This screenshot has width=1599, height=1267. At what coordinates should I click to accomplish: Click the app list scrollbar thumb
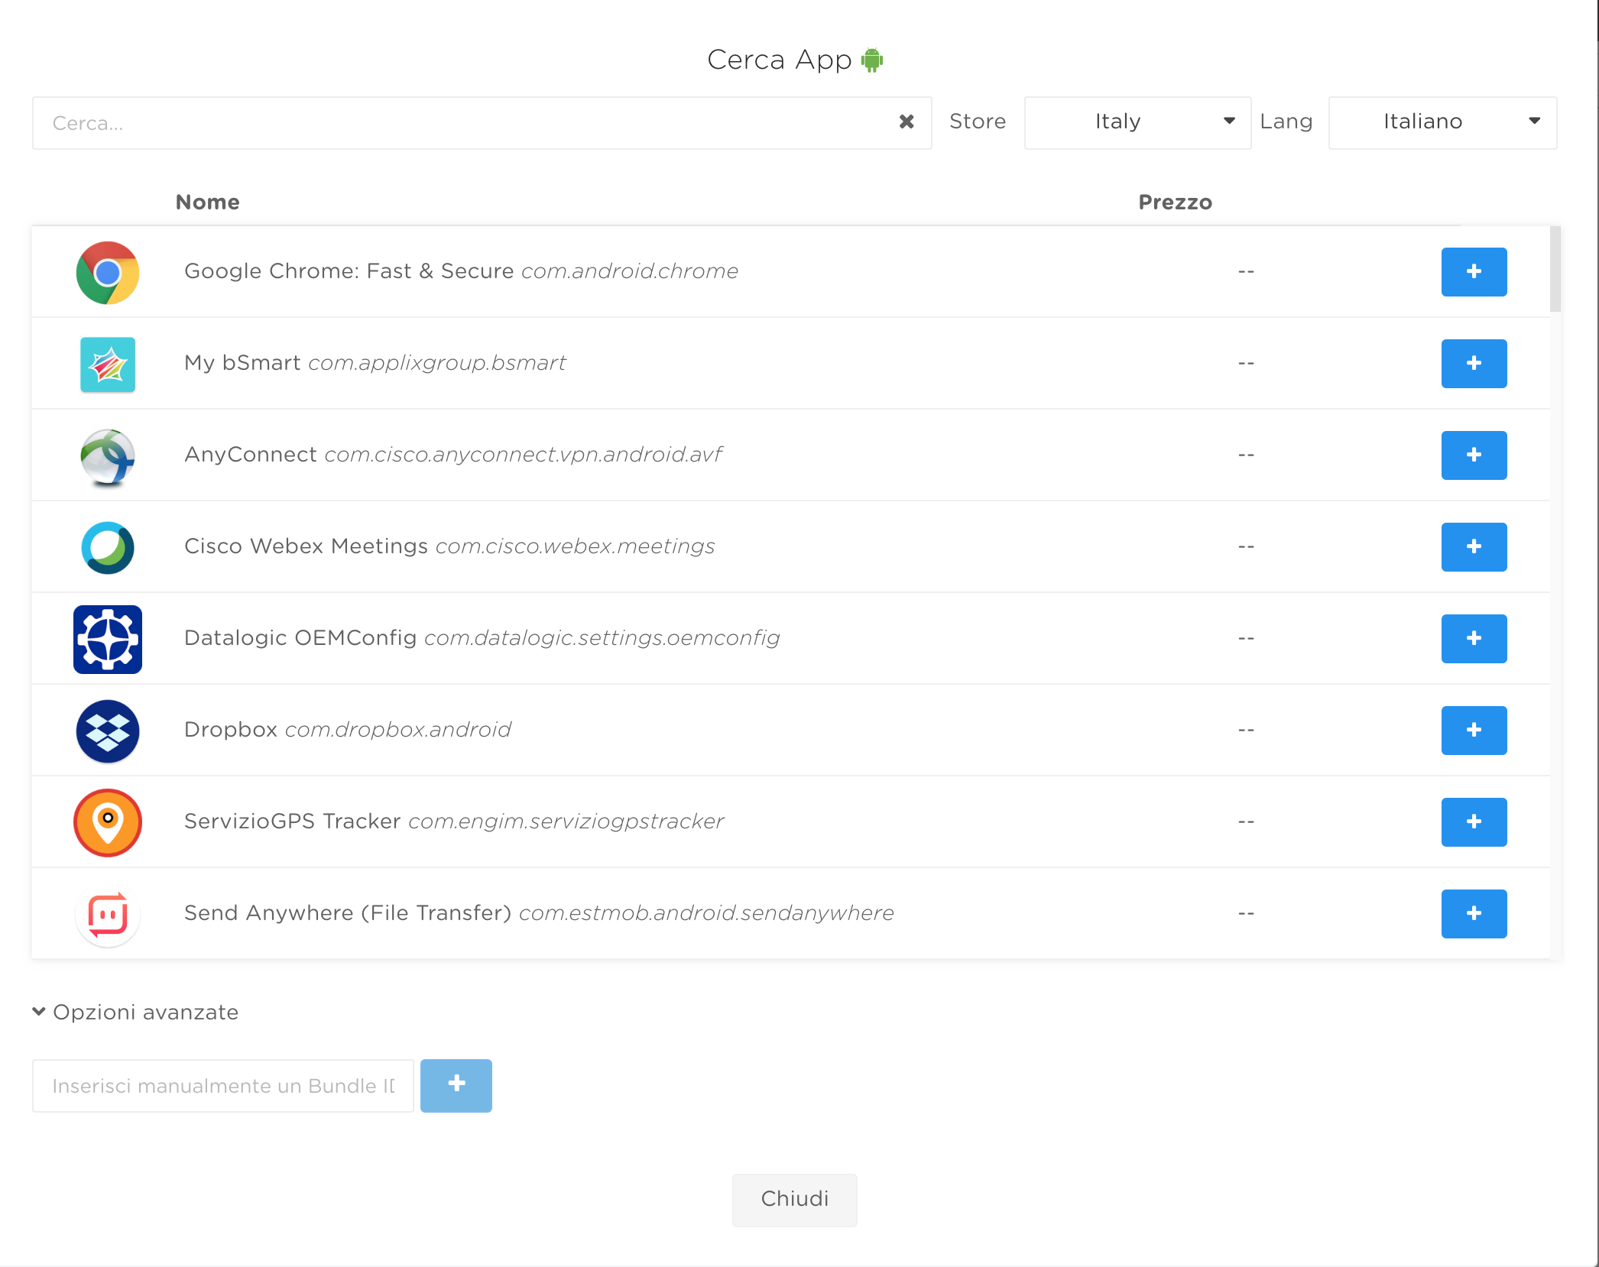pos(1555,269)
